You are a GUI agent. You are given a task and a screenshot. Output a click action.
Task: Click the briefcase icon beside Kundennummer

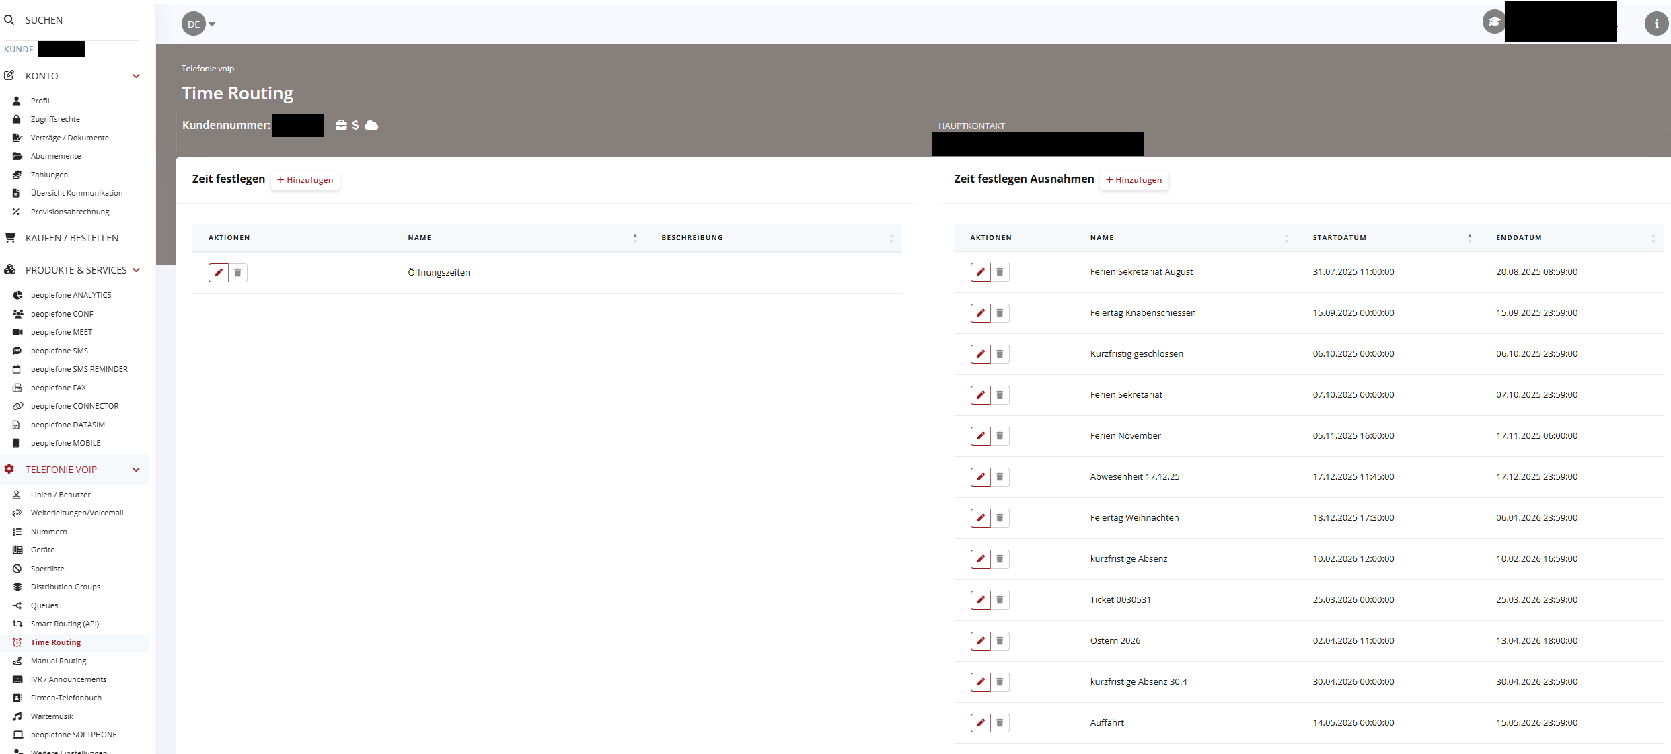(341, 125)
